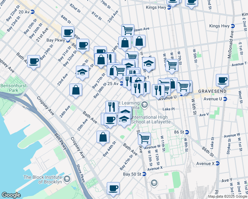Click the 20 Av subway station icon
The image size is (248, 199).
point(32,12)
